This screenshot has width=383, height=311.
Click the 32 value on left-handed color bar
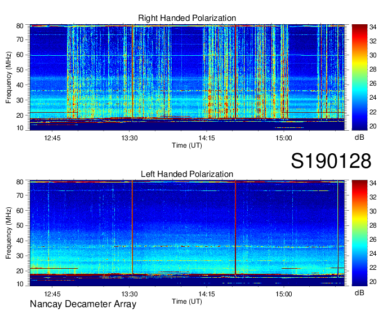(373, 197)
